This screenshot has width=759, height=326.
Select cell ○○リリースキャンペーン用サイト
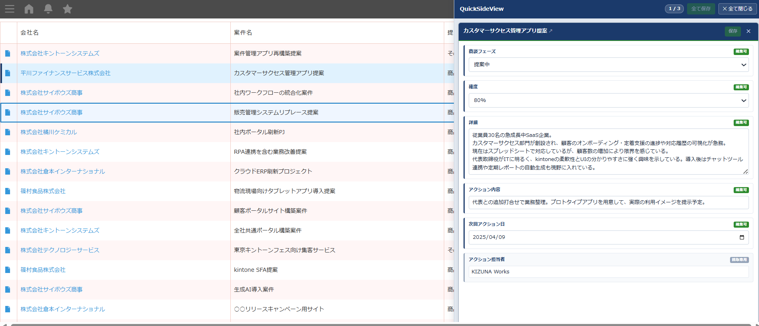pyautogui.click(x=337, y=309)
